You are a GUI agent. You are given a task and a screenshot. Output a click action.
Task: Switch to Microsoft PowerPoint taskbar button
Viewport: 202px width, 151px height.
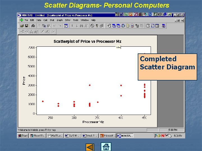107,136
